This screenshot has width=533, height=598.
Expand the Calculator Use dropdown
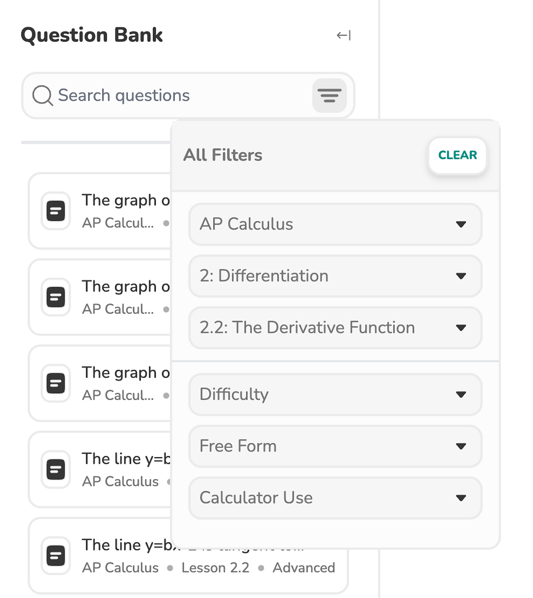[335, 498]
